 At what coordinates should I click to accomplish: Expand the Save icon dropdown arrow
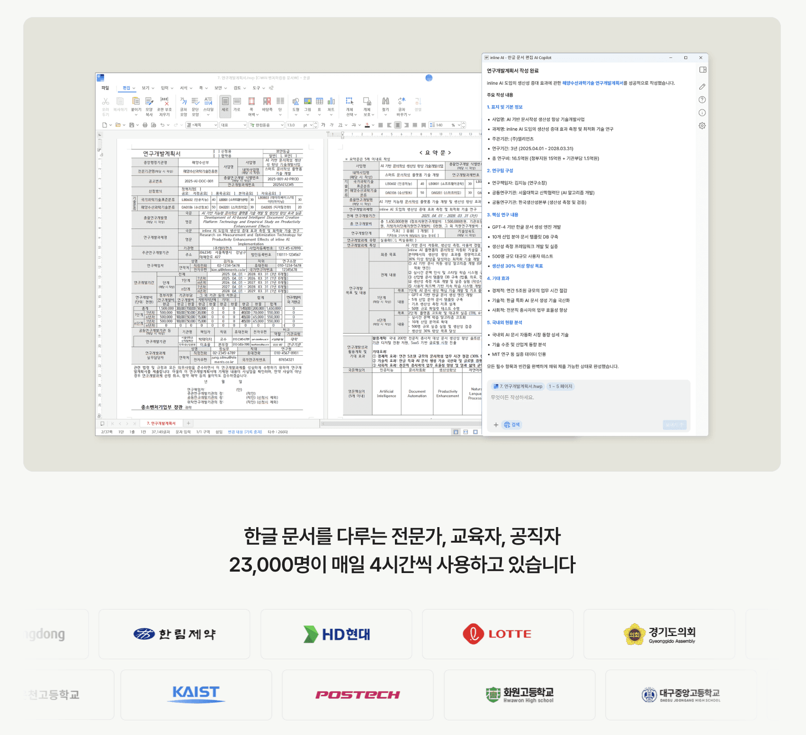[x=137, y=125]
